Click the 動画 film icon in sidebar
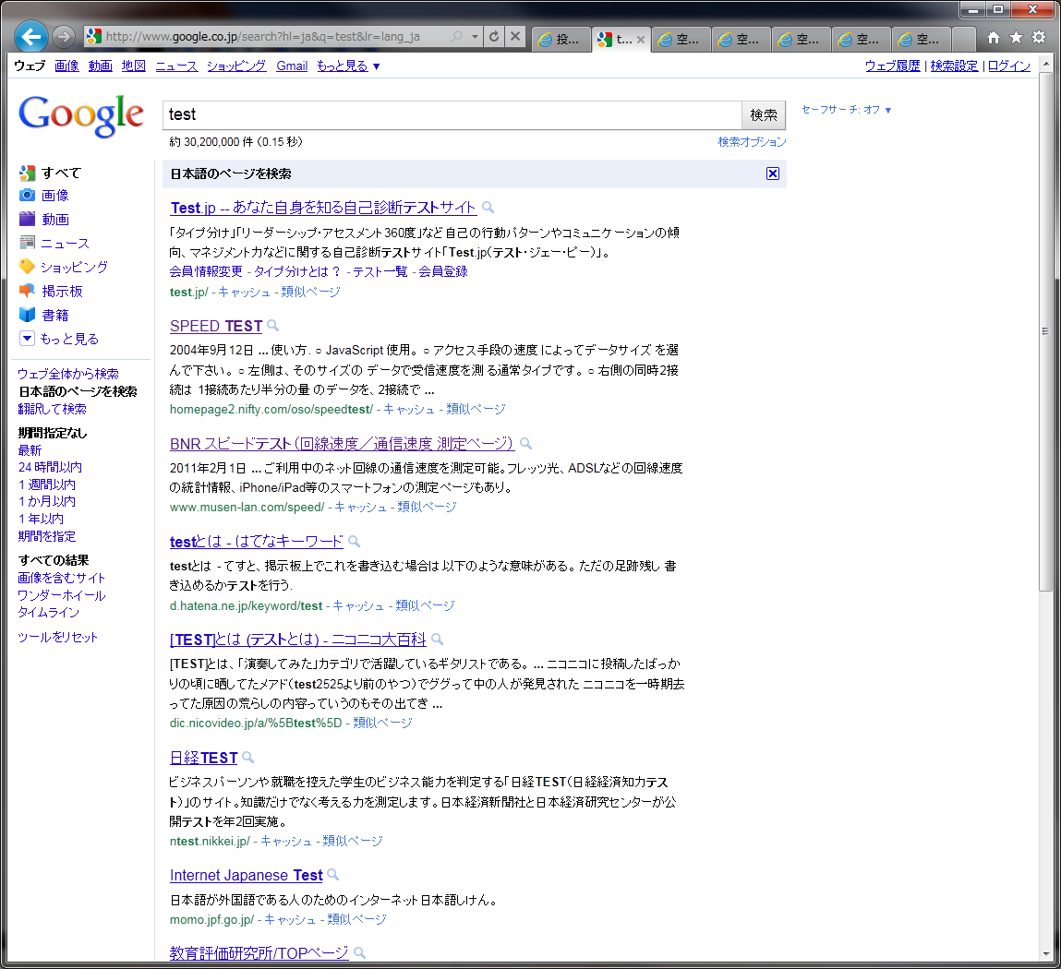This screenshot has height=969, width=1061. [27, 219]
